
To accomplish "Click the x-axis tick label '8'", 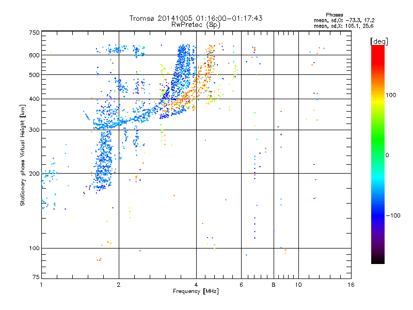I will pyautogui.click(x=274, y=285).
